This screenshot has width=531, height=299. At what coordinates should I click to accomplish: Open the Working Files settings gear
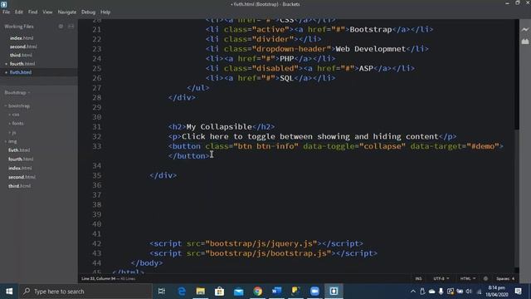(x=61, y=26)
